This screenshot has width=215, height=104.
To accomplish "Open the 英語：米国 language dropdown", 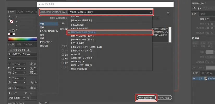I will [x=17, y=98].
